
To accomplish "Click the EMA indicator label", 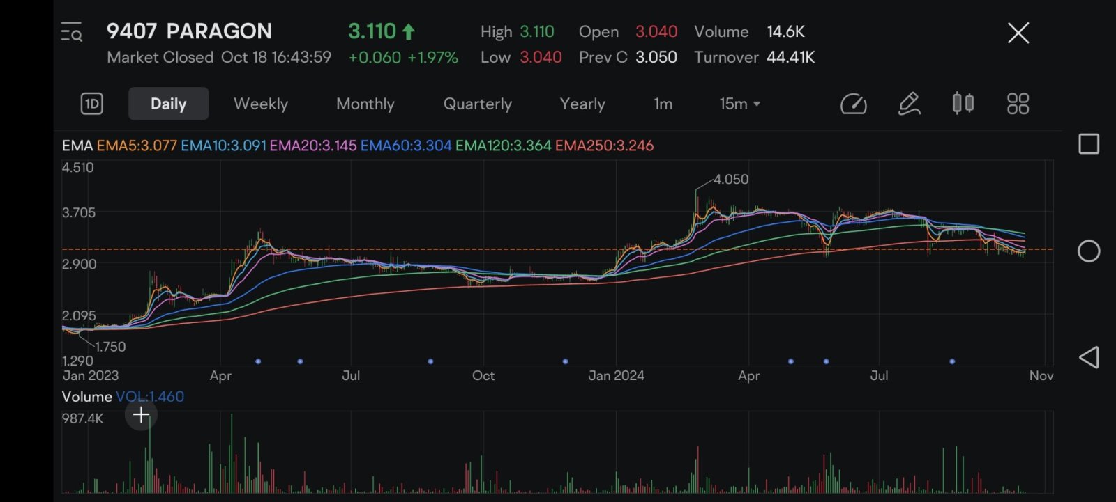I will (77, 146).
